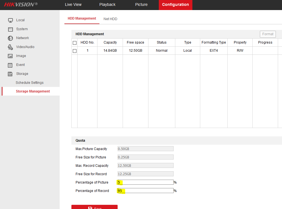Click the Percentage of Record field
The image size is (282, 209).
pos(145,191)
